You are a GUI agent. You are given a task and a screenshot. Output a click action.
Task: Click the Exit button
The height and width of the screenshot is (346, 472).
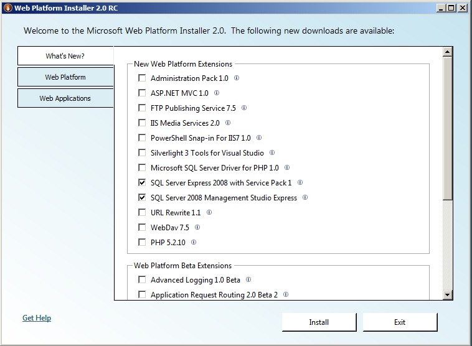(x=400, y=322)
